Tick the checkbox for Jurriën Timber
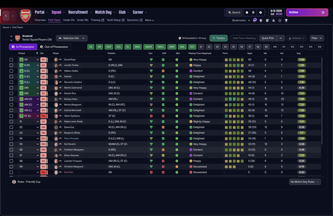 tap(11, 65)
